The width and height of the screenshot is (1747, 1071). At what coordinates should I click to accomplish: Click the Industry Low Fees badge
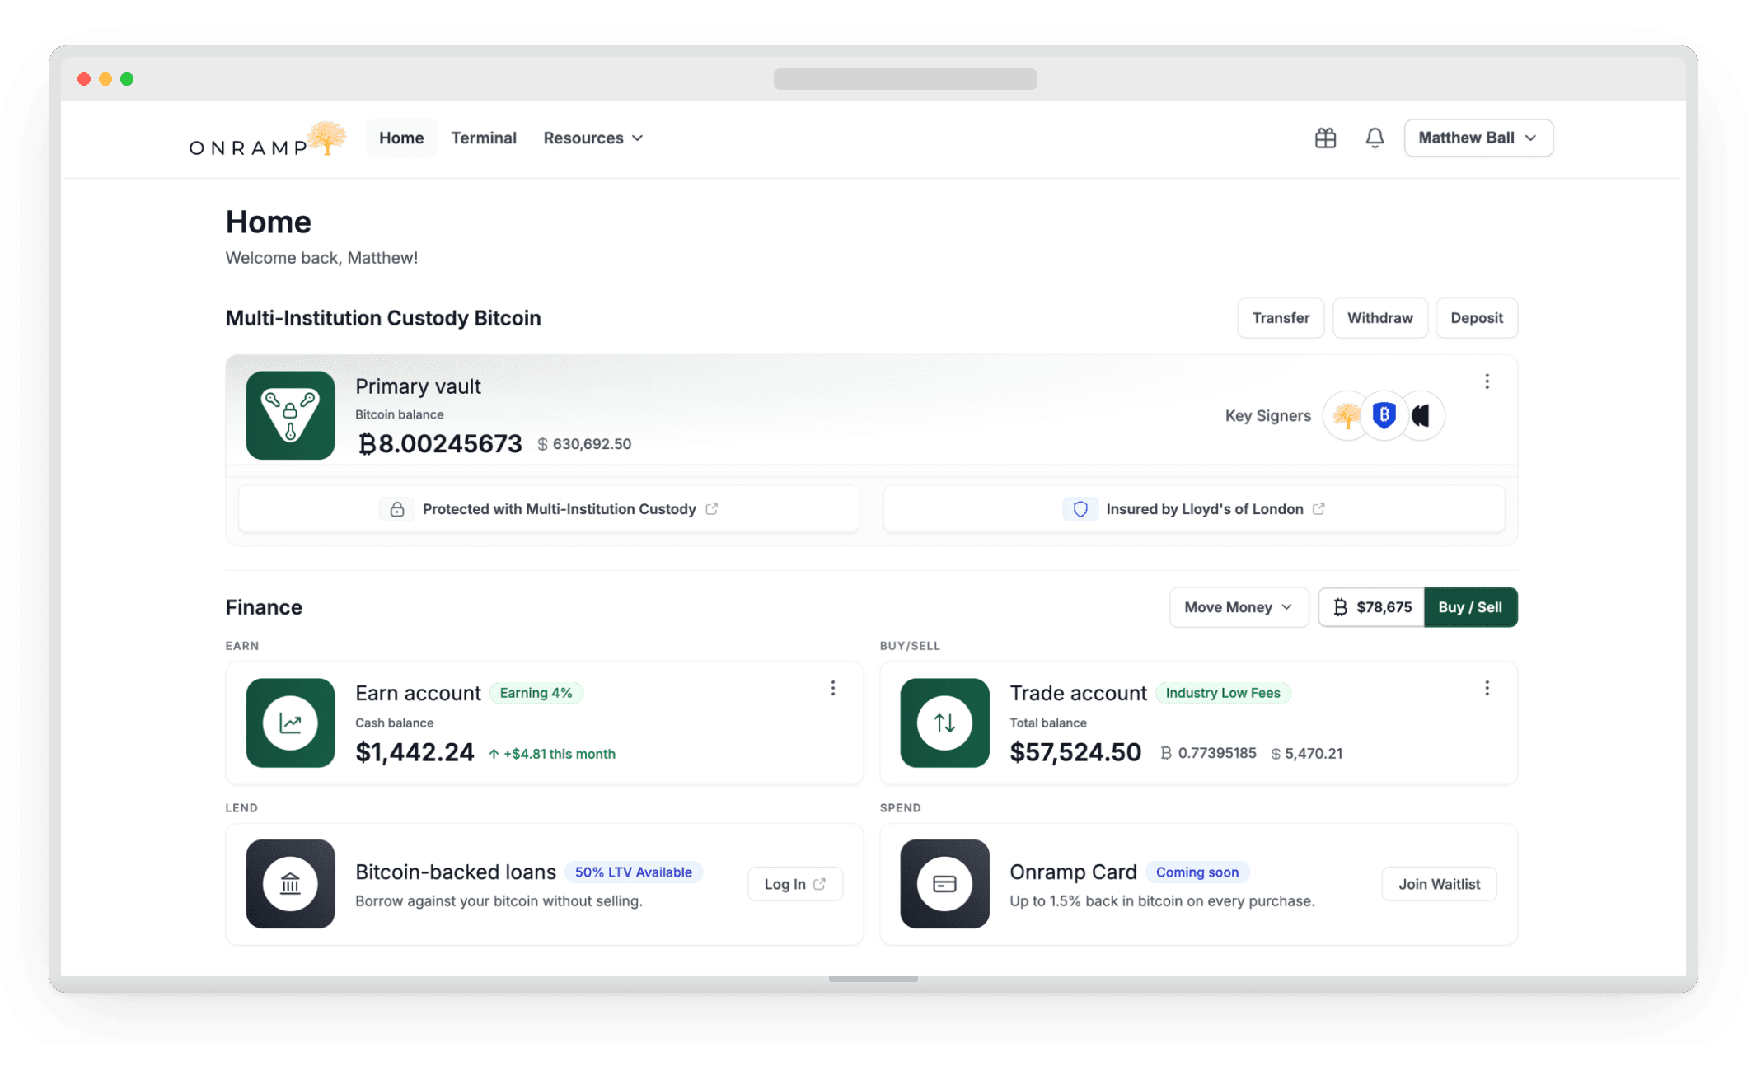click(x=1223, y=693)
